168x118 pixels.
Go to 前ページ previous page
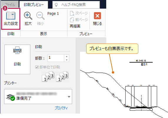pos(79,20)
